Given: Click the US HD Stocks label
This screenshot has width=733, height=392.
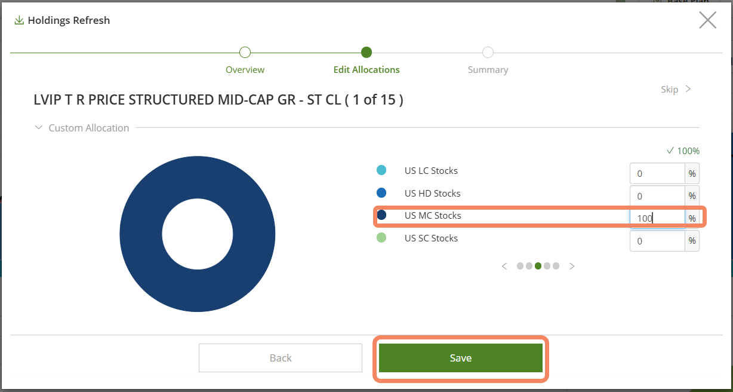Looking at the screenshot, I should (x=433, y=194).
